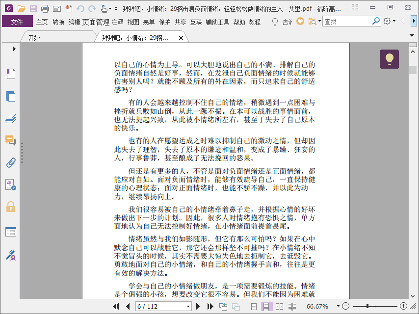Open the 表单 ribbon tab

click(x=149, y=22)
